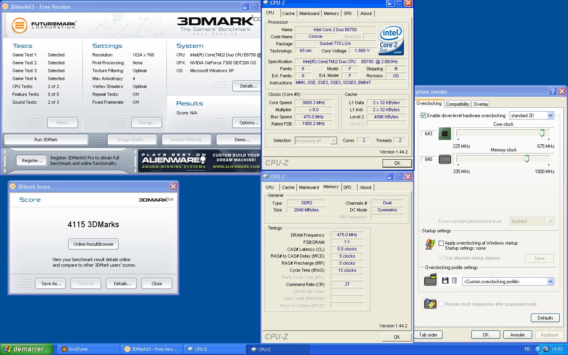Click the taskbar clock showing 14:53

coord(557,349)
